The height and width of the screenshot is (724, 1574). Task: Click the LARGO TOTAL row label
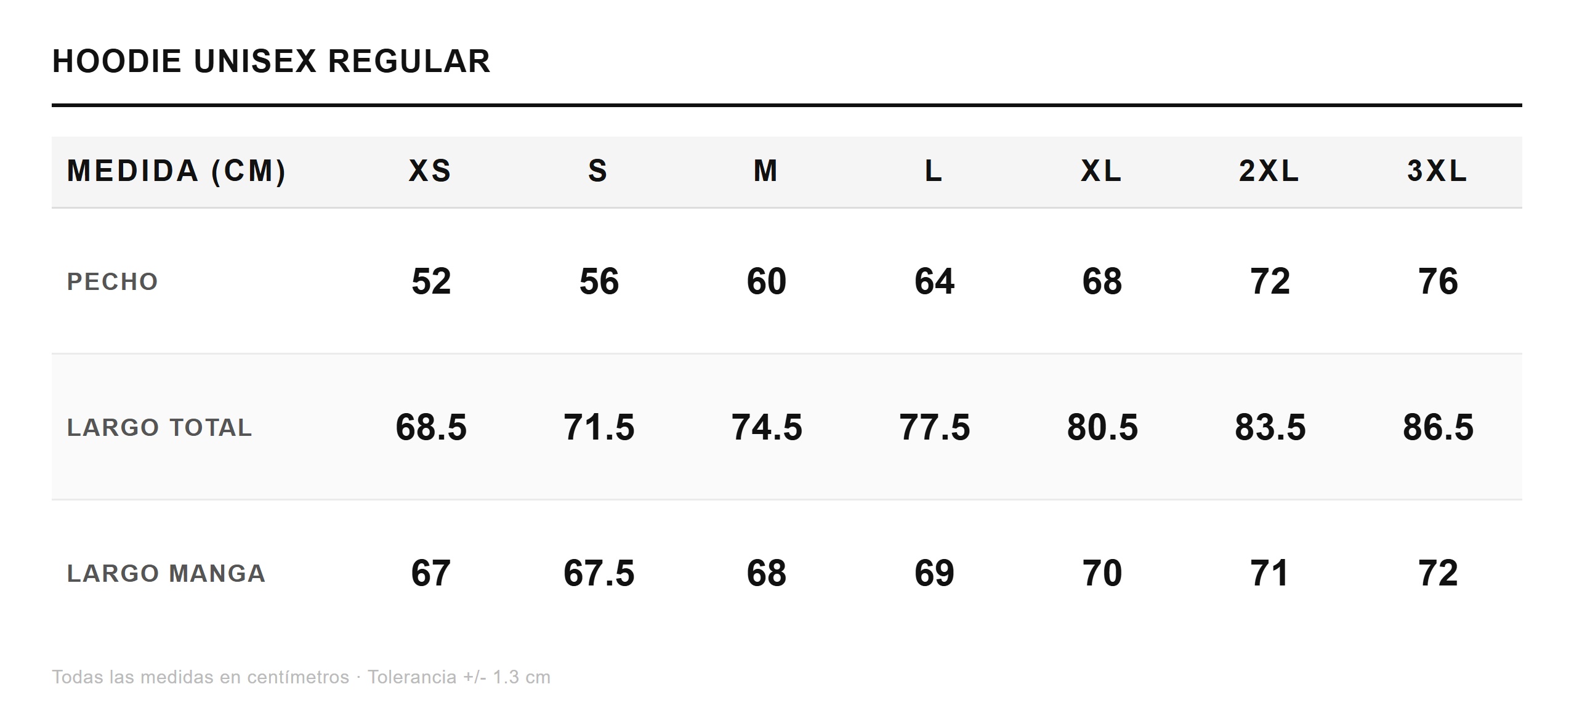pyautogui.click(x=159, y=428)
